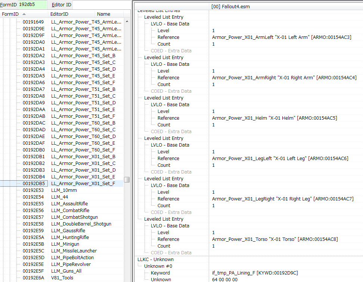Click the FormID search input field
This screenshot has height=282, width=363.
[x=32, y=4]
